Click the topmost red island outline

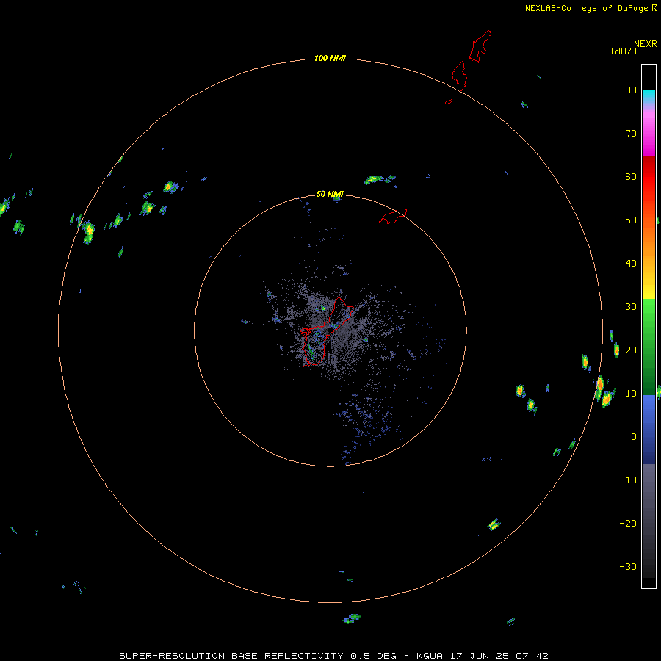[x=480, y=46]
